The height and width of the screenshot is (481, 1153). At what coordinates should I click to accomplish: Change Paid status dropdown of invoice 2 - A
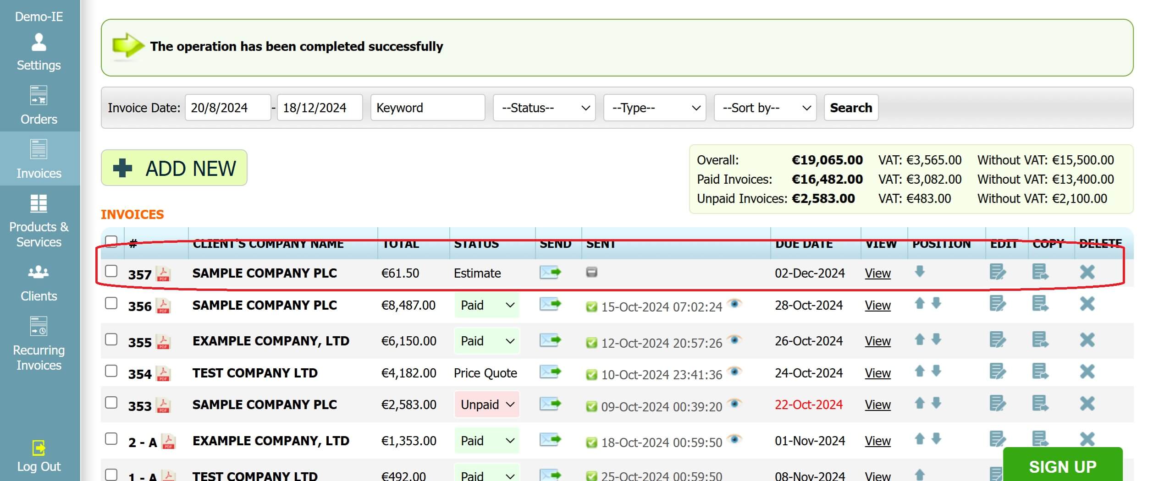[487, 441]
